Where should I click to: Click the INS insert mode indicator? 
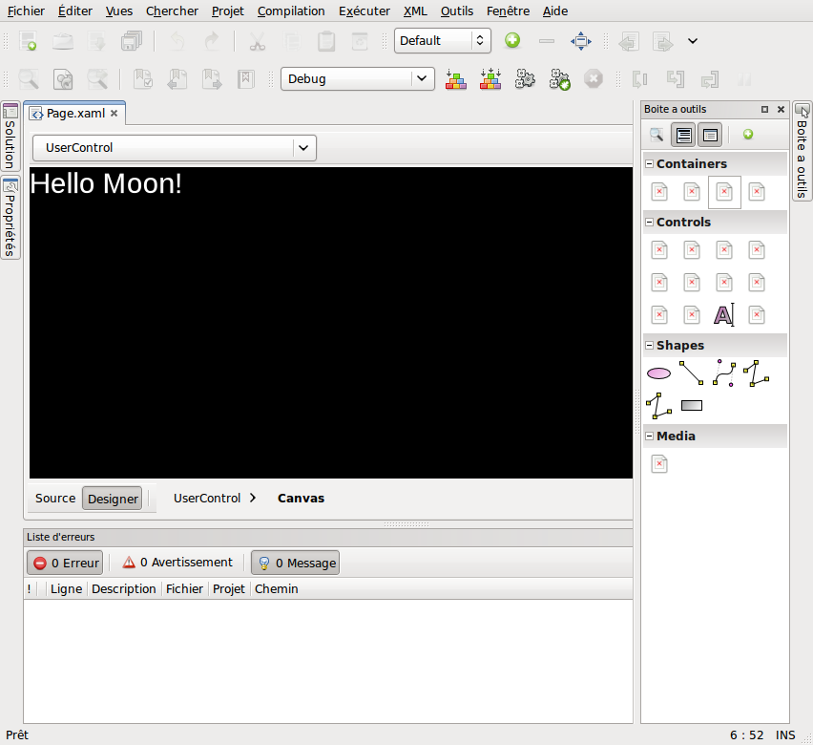(x=785, y=735)
